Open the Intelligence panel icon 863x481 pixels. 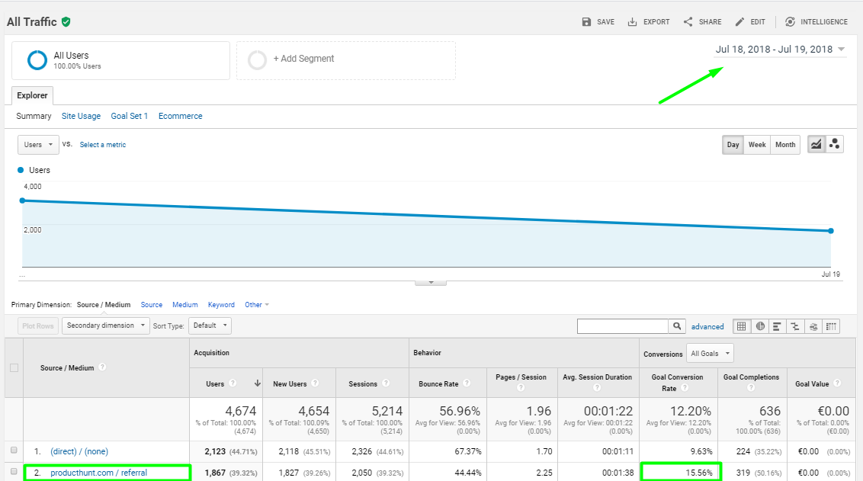point(790,22)
